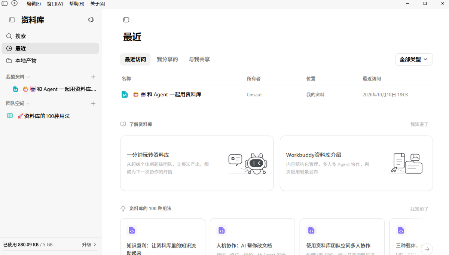Show the next cards with the arrow button
Image resolution: width=449 pixels, height=255 pixels.
pyautogui.click(x=427, y=249)
